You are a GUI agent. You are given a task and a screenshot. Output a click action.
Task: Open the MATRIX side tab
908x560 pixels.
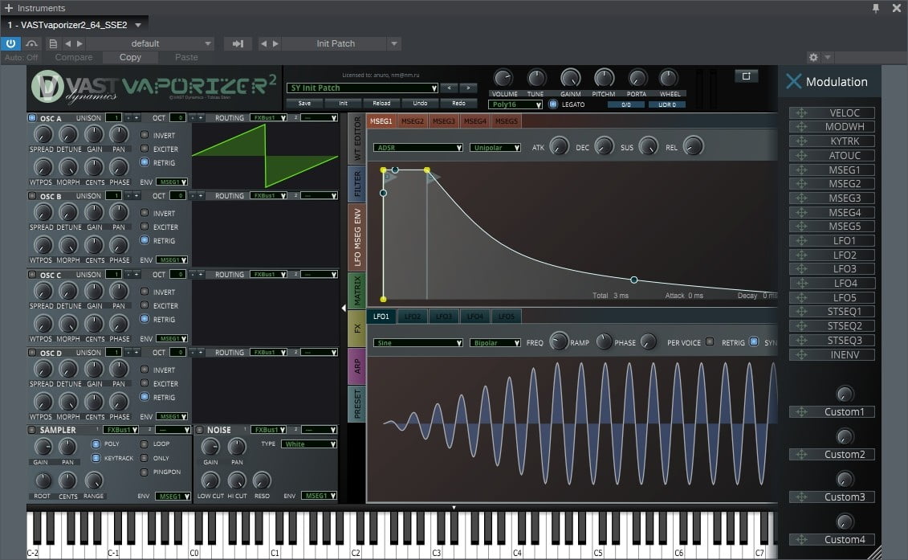click(356, 290)
